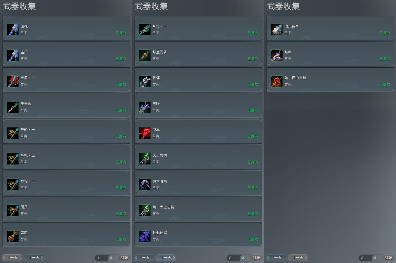Select the 静轮·二 weapon row
396x263 pixels.
[67, 157]
